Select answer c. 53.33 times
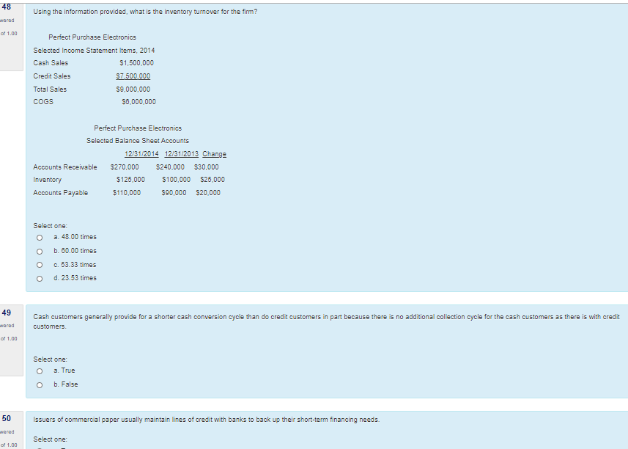628x449 pixels. (x=40, y=265)
